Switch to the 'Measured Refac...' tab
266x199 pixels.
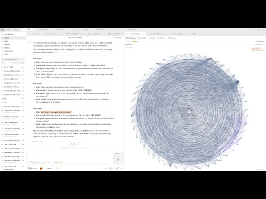pos(73,34)
